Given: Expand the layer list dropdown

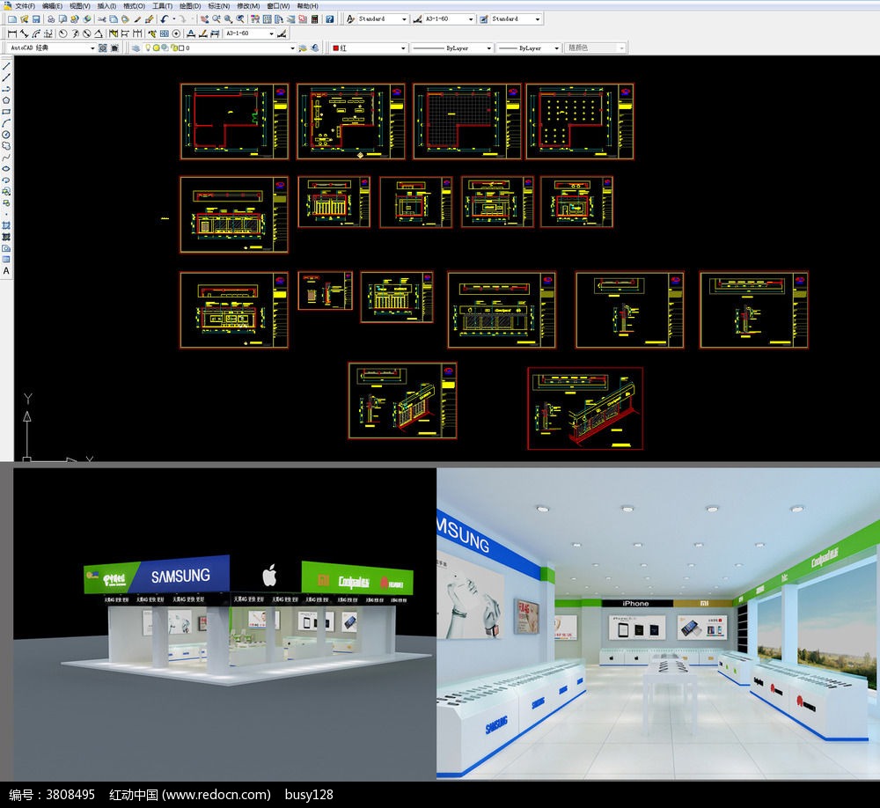Looking at the screenshot, I should pyautogui.click(x=292, y=48).
